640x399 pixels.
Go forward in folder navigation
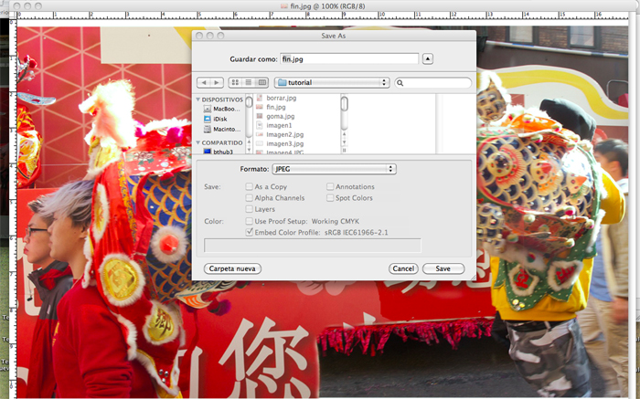point(217,83)
